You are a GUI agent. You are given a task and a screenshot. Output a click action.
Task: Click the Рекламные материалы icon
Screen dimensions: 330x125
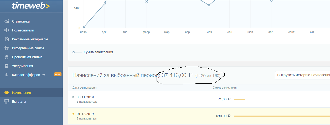(x=7, y=39)
